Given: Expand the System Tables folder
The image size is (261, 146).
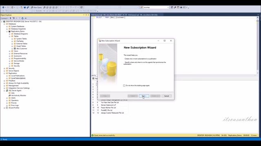Looking at the screenshot, I should click(x=12, y=39).
